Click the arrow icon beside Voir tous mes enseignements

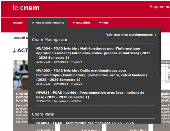(156, 35)
